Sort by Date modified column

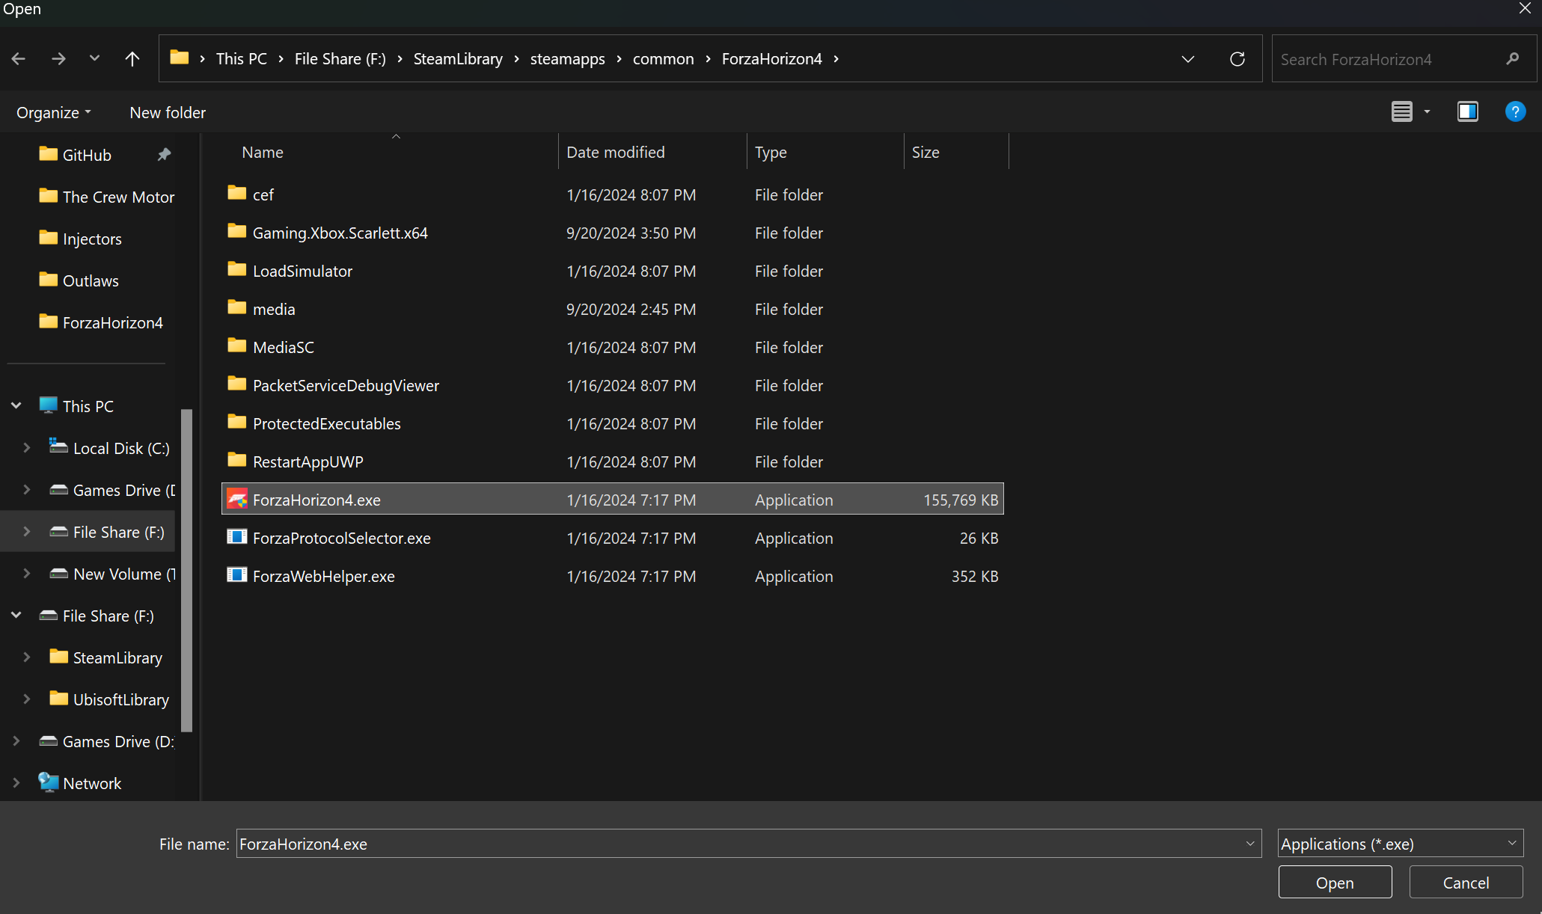[616, 152]
